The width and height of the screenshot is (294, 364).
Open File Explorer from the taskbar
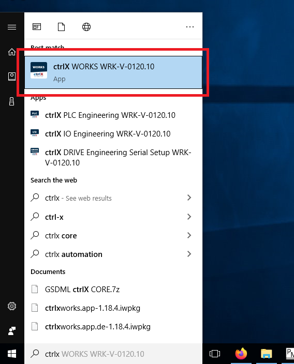pos(266,354)
